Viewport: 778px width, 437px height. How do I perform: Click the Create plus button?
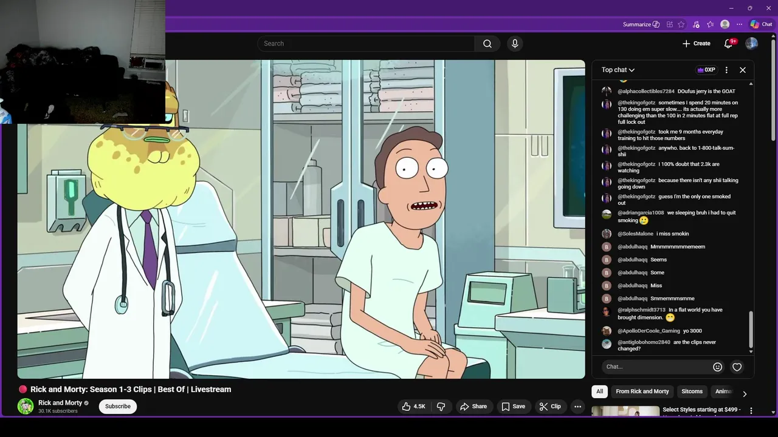click(696, 44)
